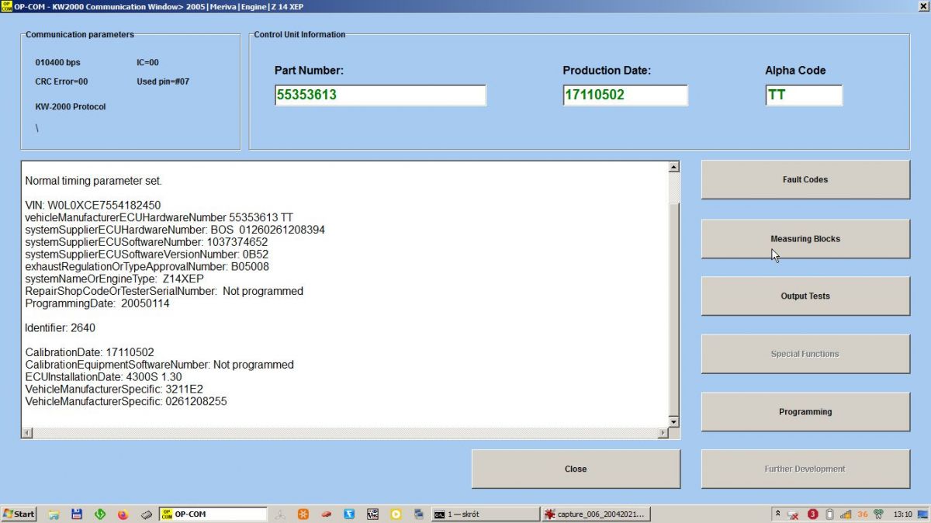This screenshot has height=523, width=931.
Task: Click the yellow play-button taskbar icon
Action: click(x=396, y=514)
